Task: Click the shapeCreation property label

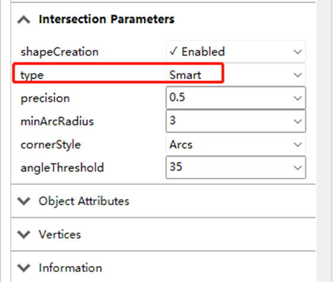Action: click(x=60, y=52)
